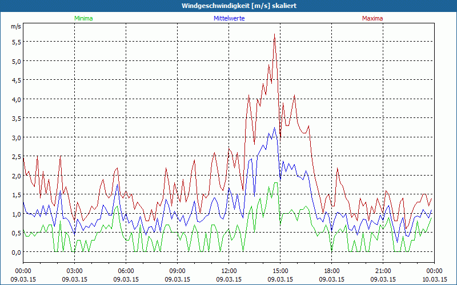The height and width of the screenshot is (285, 457).
Task: Click the "4,0" y-axis value
Action: (x=17, y=99)
